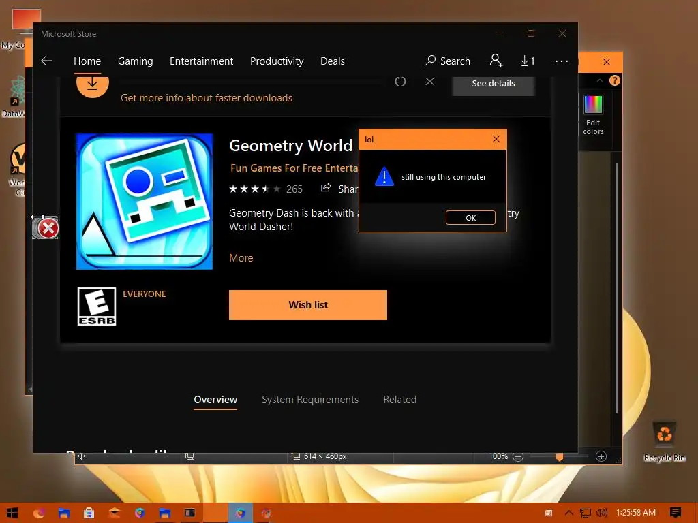Viewport: 698px width, 523px height.
Task: Open the network icon in system tray
Action: click(586, 513)
